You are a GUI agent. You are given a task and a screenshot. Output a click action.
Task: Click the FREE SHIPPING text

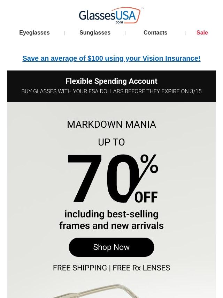coord(80,268)
